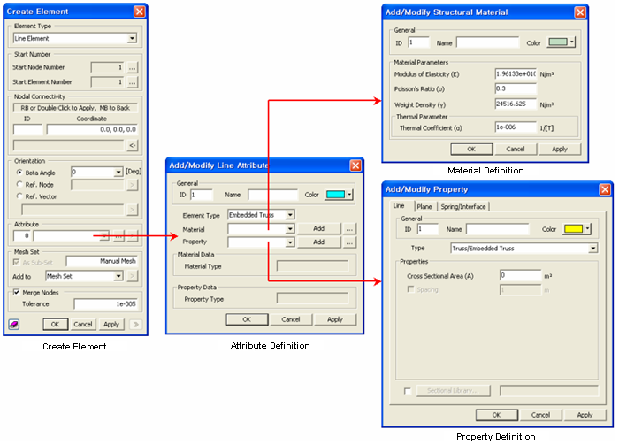Expand the Truss/Embedded Truss type dropdown
The height and width of the screenshot is (445, 619).
[x=592, y=249]
